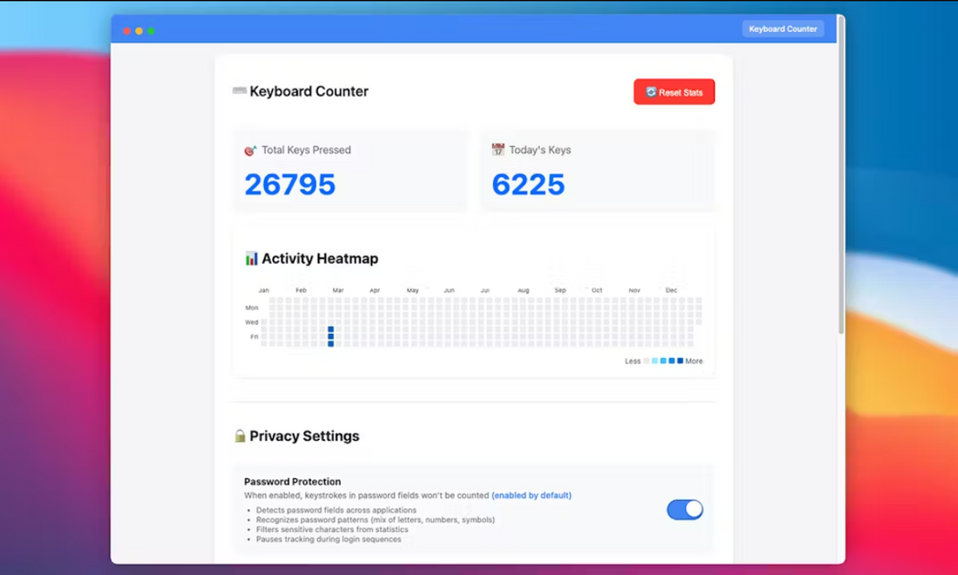Click the calendar icon on Today's Keys card
This screenshot has height=575, width=958.
coord(498,149)
